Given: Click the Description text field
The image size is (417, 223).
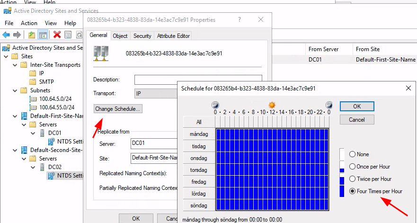Looking at the screenshot, I should click(198, 80).
